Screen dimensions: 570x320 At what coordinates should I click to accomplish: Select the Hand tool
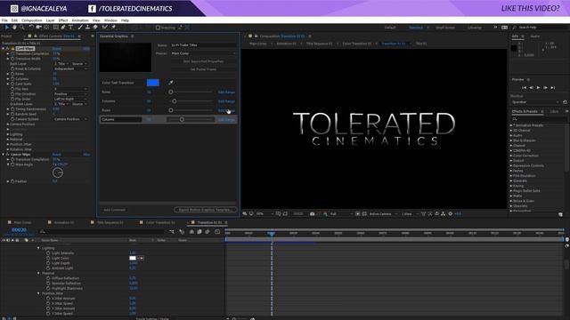14,28
